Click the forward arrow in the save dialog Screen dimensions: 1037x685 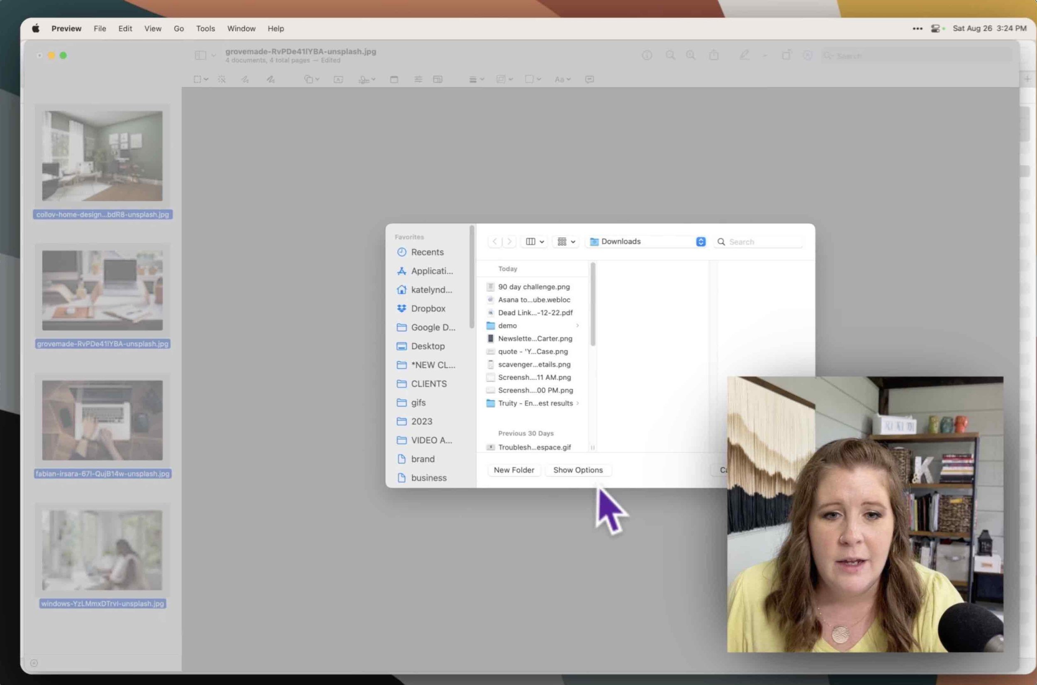point(509,241)
